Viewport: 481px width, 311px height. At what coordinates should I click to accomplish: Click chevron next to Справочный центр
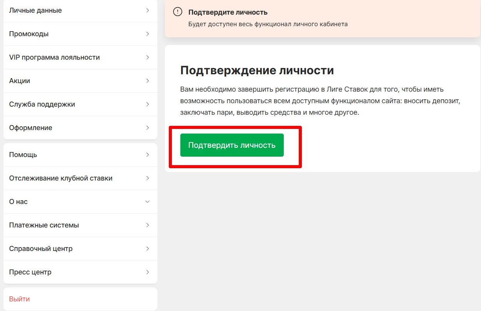point(148,248)
